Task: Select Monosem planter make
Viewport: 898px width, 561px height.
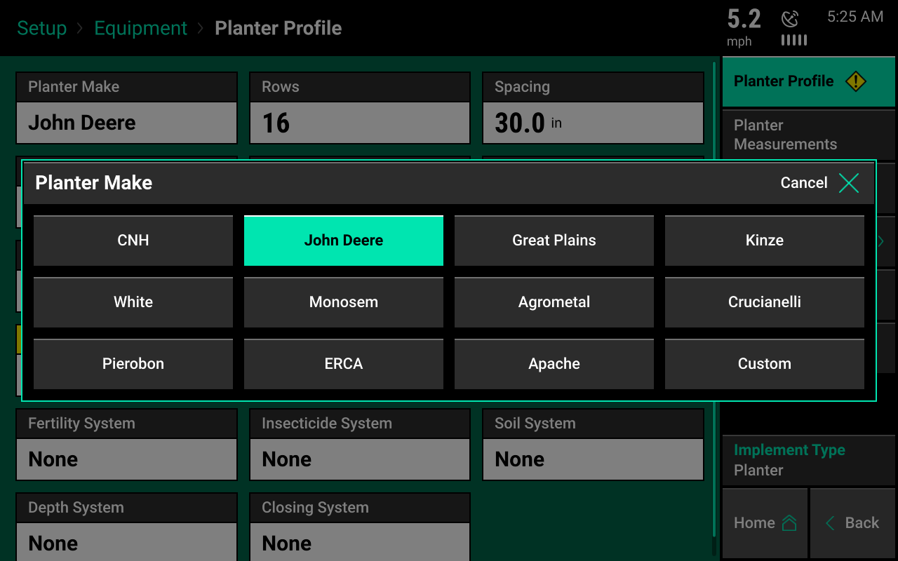Action: (x=344, y=302)
